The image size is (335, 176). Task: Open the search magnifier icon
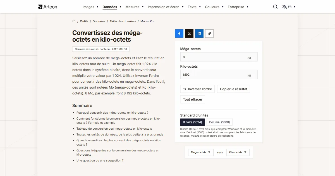coord(275,7)
